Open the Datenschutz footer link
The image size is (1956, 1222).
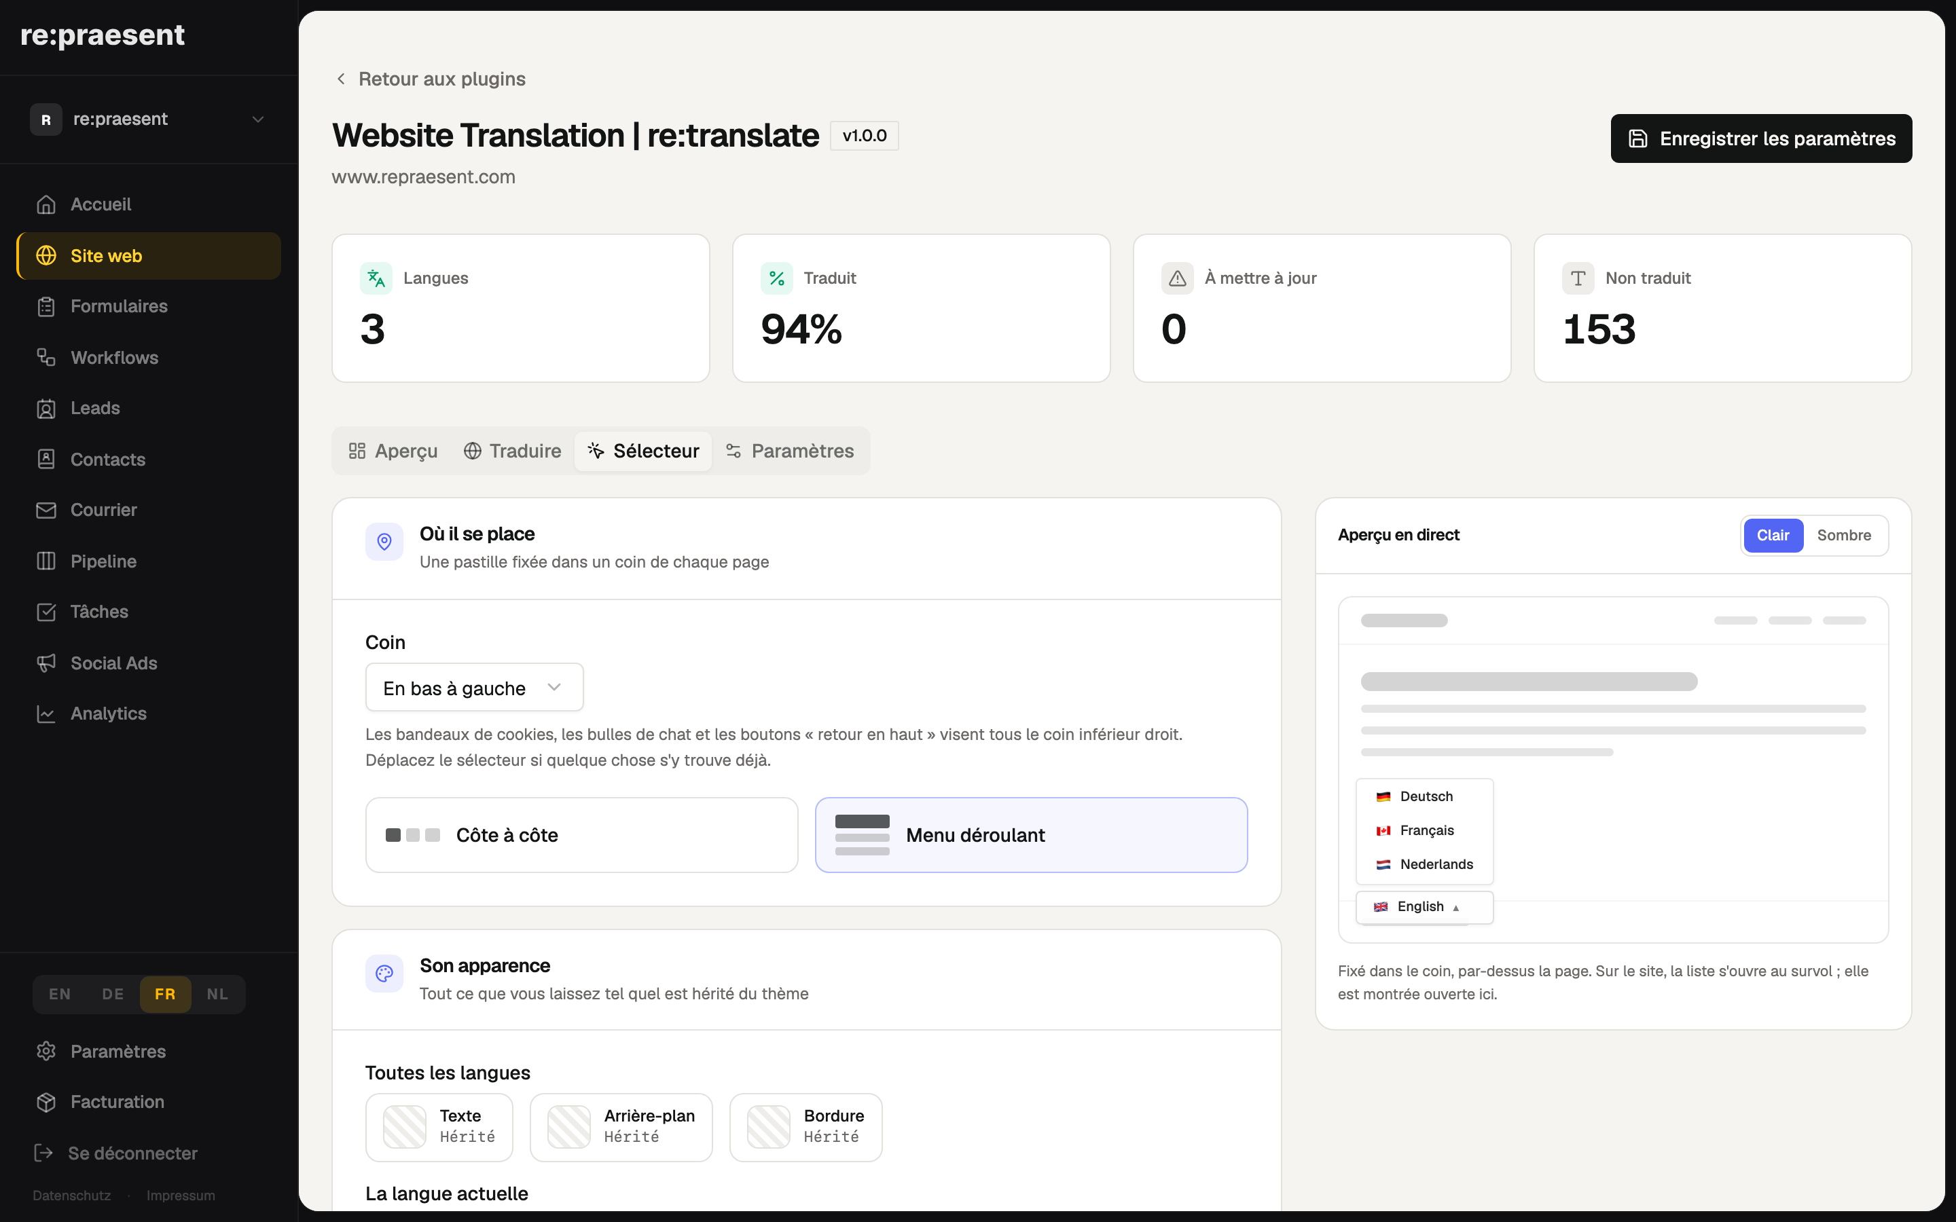tap(72, 1196)
